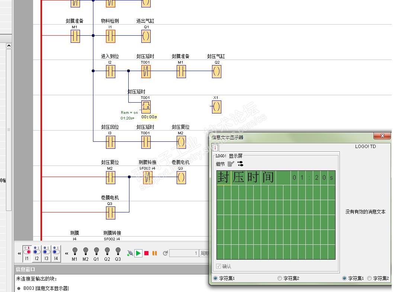
Task: Start the simulation with green play button
Action: pos(138,253)
